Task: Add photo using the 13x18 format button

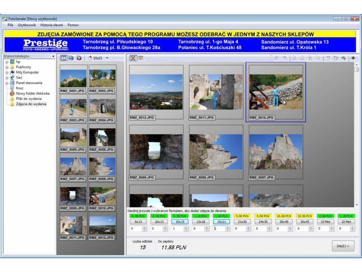Action: (x=201, y=222)
